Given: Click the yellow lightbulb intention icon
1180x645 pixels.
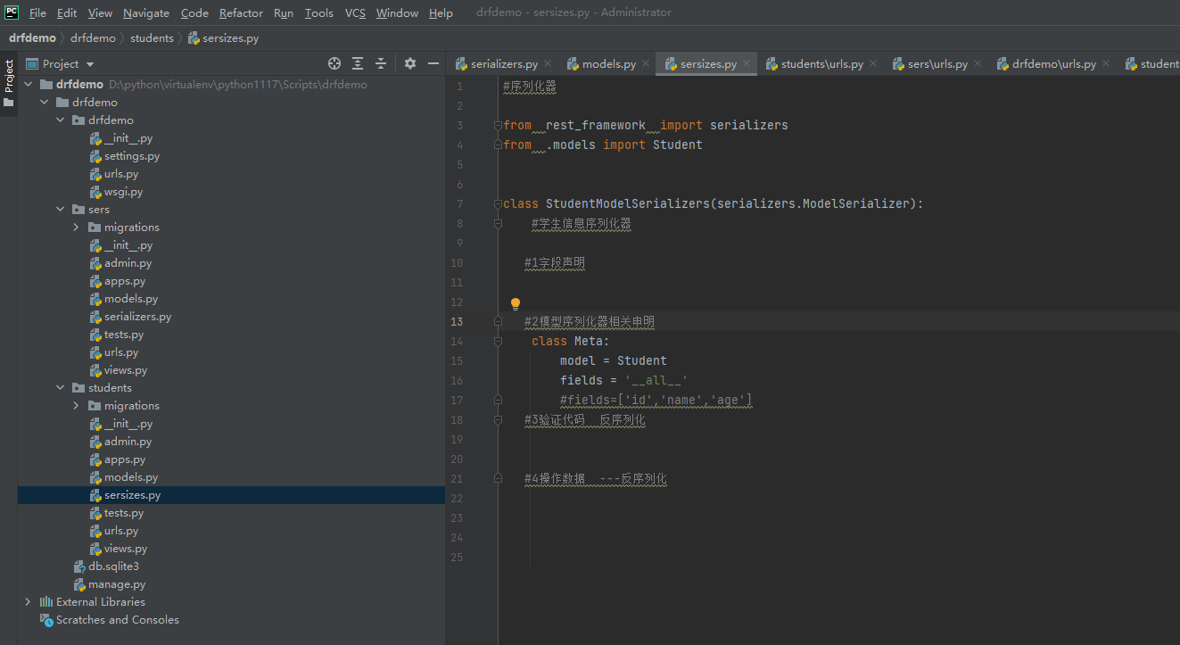Looking at the screenshot, I should pyautogui.click(x=515, y=304).
